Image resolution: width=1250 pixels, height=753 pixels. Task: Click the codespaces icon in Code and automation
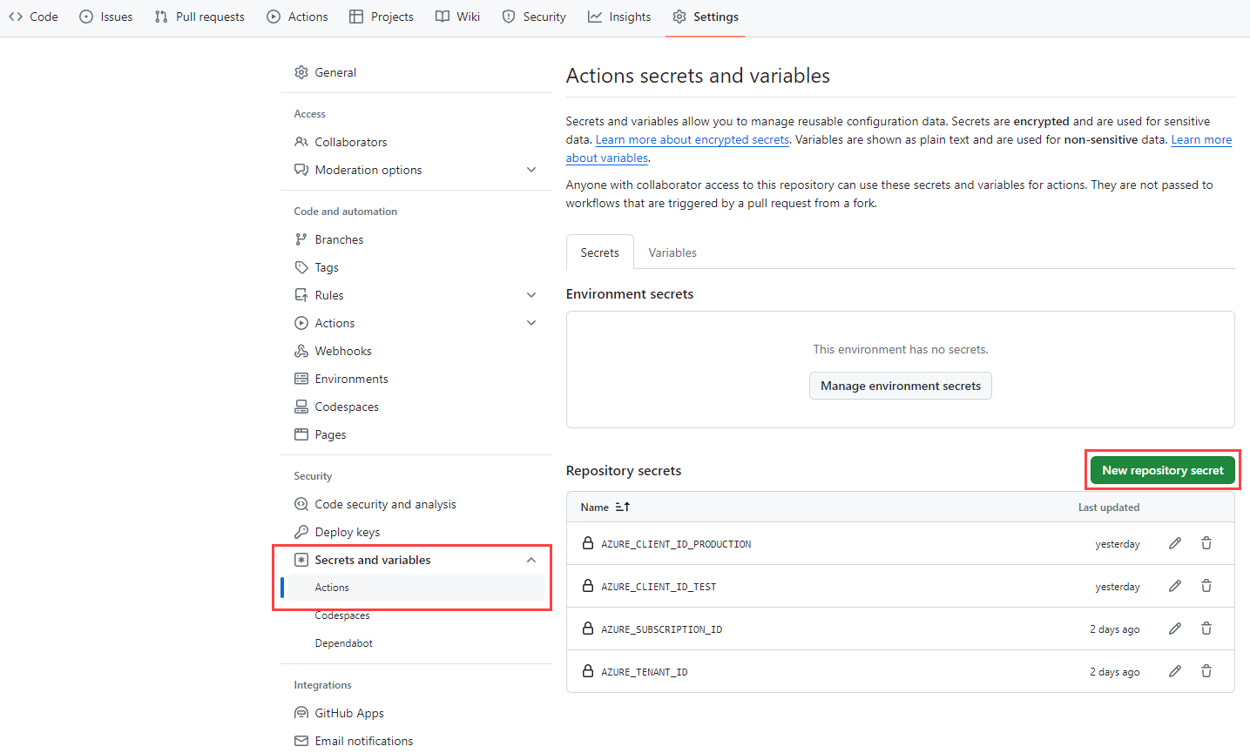(301, 407)
